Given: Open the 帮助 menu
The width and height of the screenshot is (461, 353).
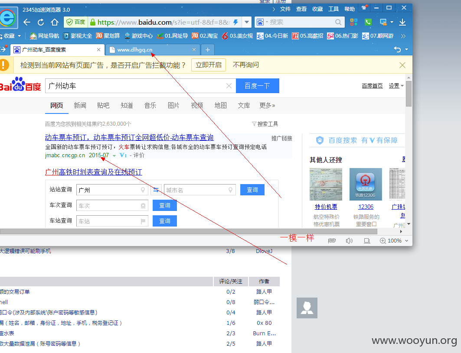Looking at the screenshot, I should tap(350, 9).
